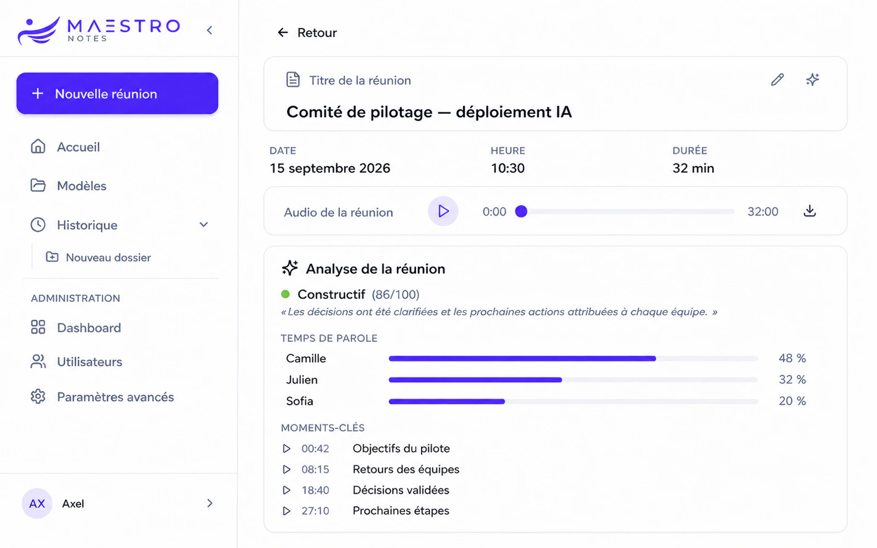Click the audio progress slider handle
This screenshot has width=877, height=548.
[x=521, y=212]
